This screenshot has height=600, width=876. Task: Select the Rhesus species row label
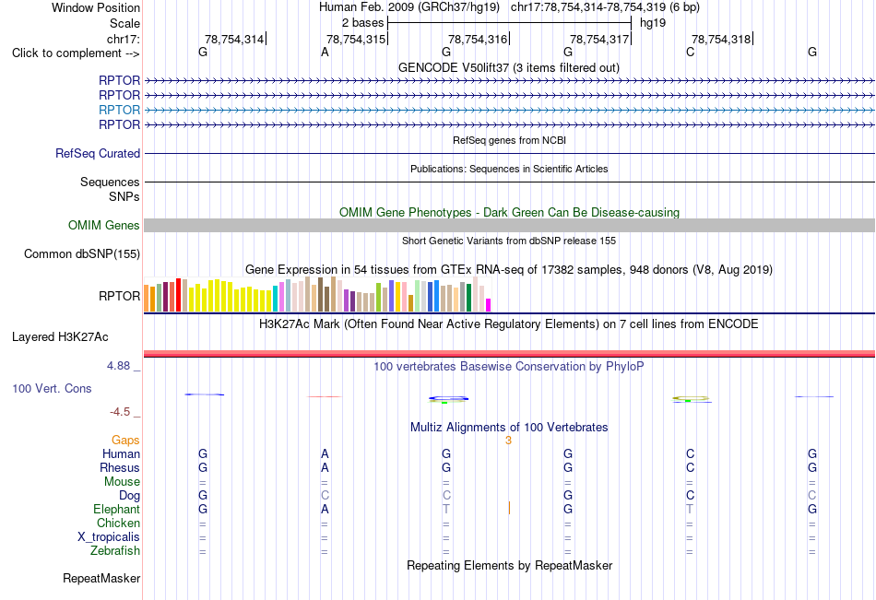pos(120,467)
